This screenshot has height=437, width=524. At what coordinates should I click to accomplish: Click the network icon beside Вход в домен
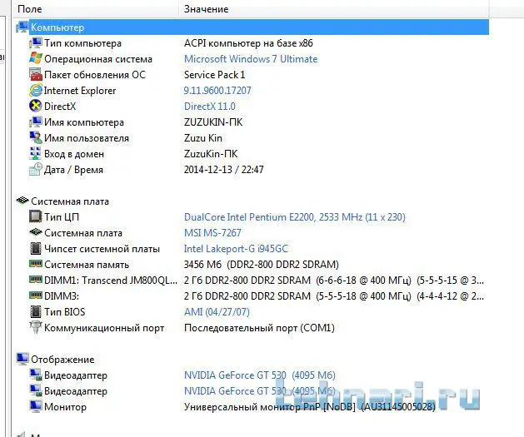click(36, 153)
